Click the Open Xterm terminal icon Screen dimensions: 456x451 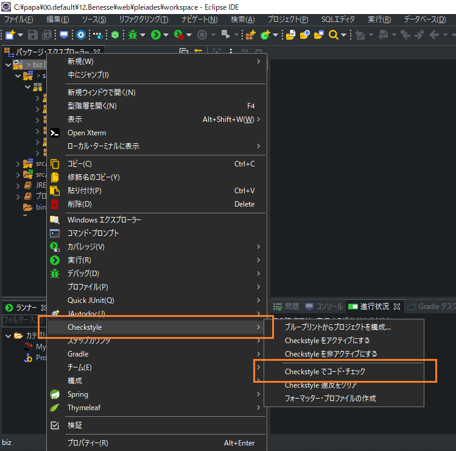[x=55, y=133]
